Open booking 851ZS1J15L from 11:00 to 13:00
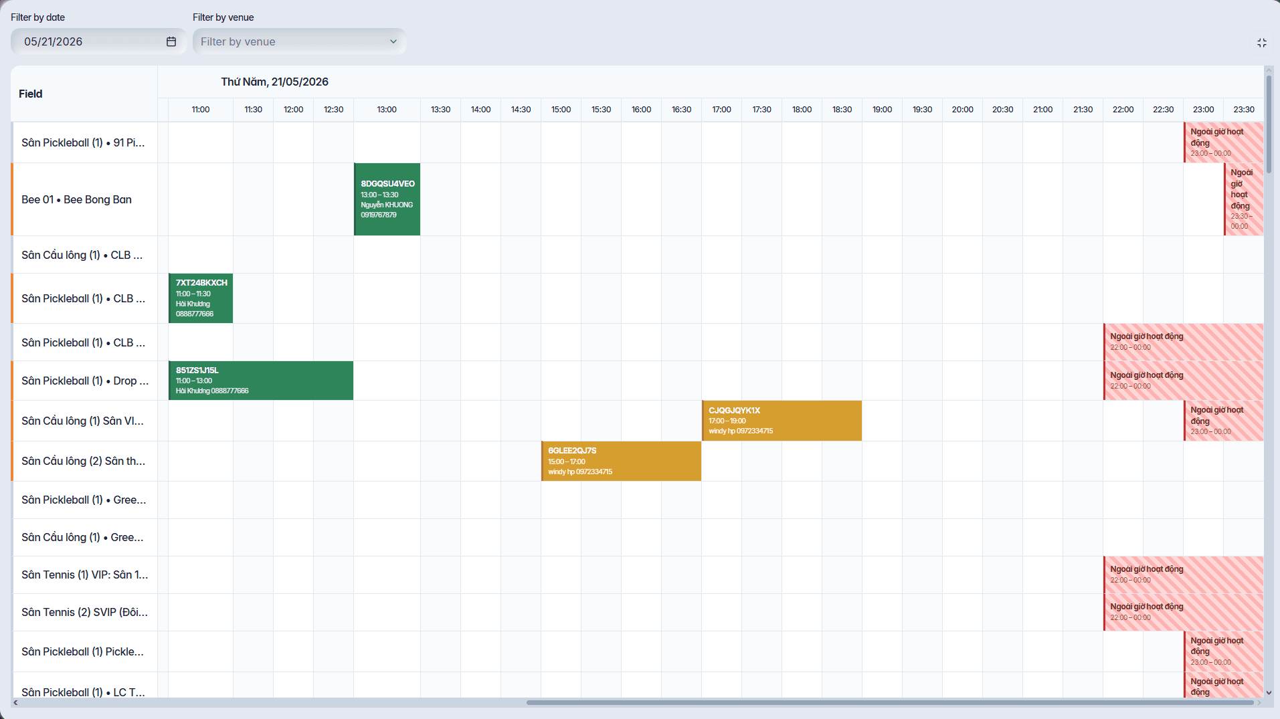Viewport: 1280px width, 719px height. point(261,381)
